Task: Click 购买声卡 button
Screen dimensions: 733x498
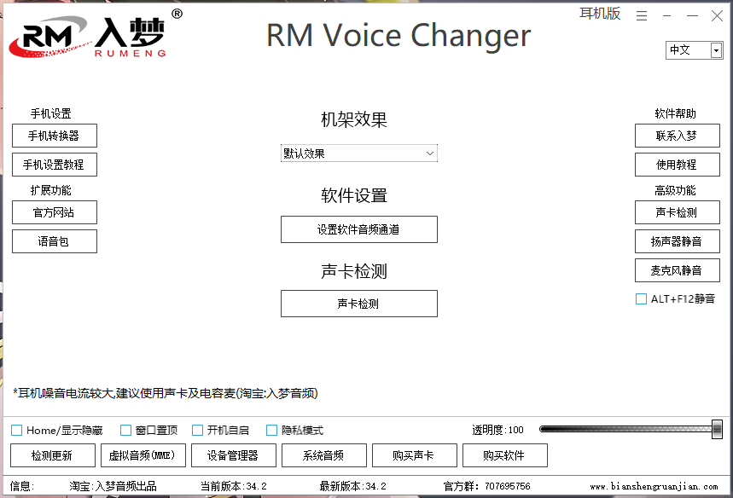Action: coord(415,455)
